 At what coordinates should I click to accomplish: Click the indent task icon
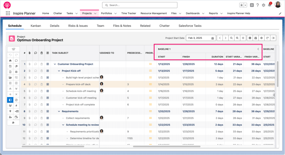pos(16,83)
